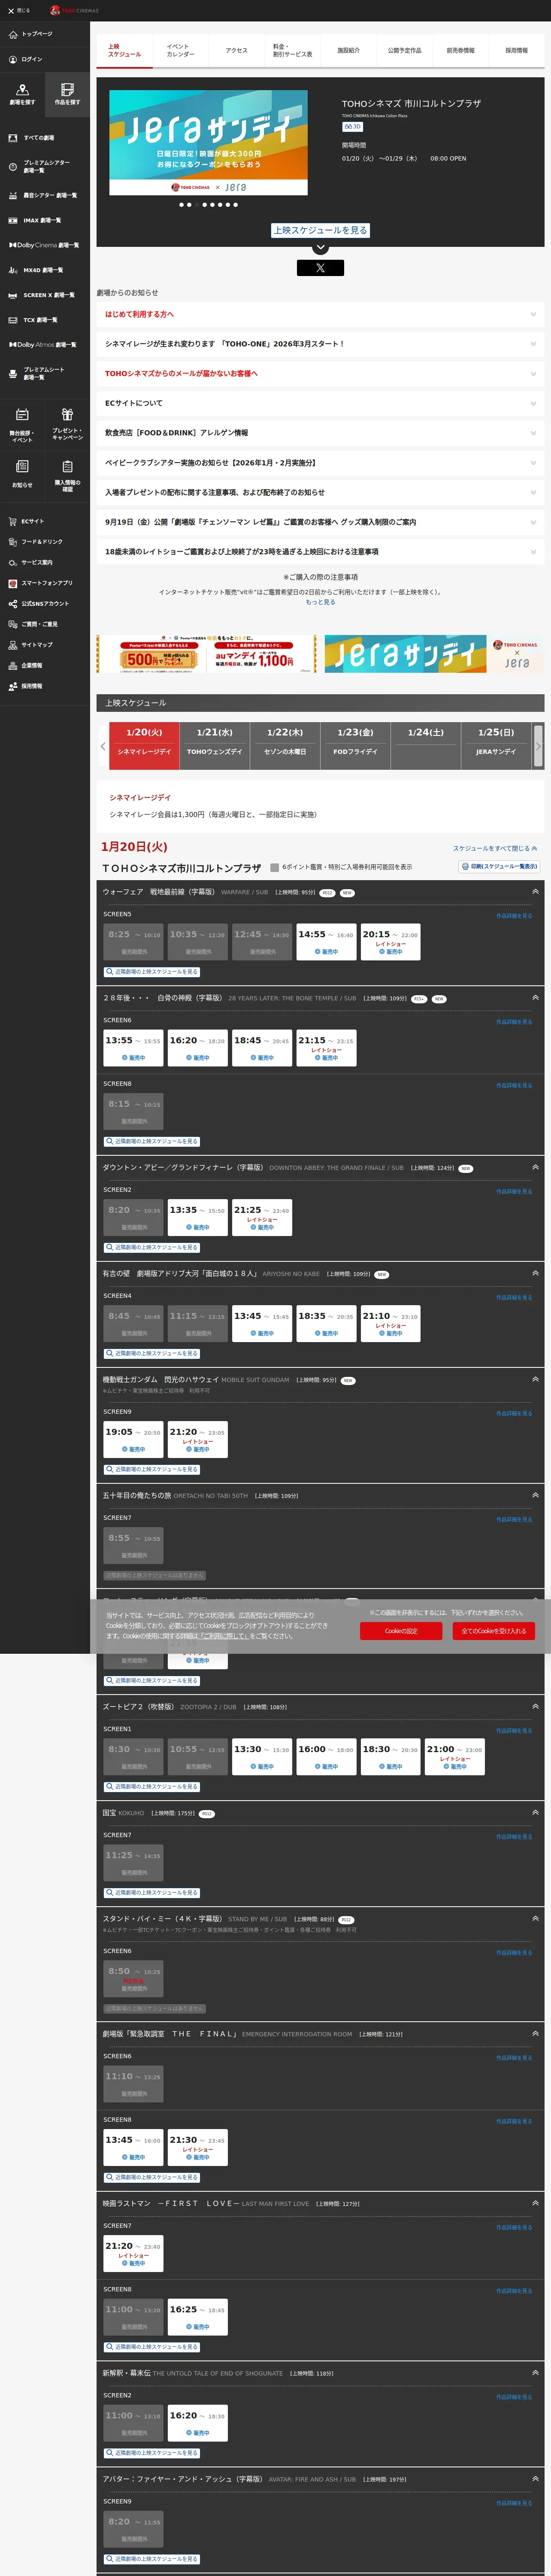This screenshot has height=2576, width=551.
Task: Go to previous dates with left arrow
Action: [x=103, y=746]
